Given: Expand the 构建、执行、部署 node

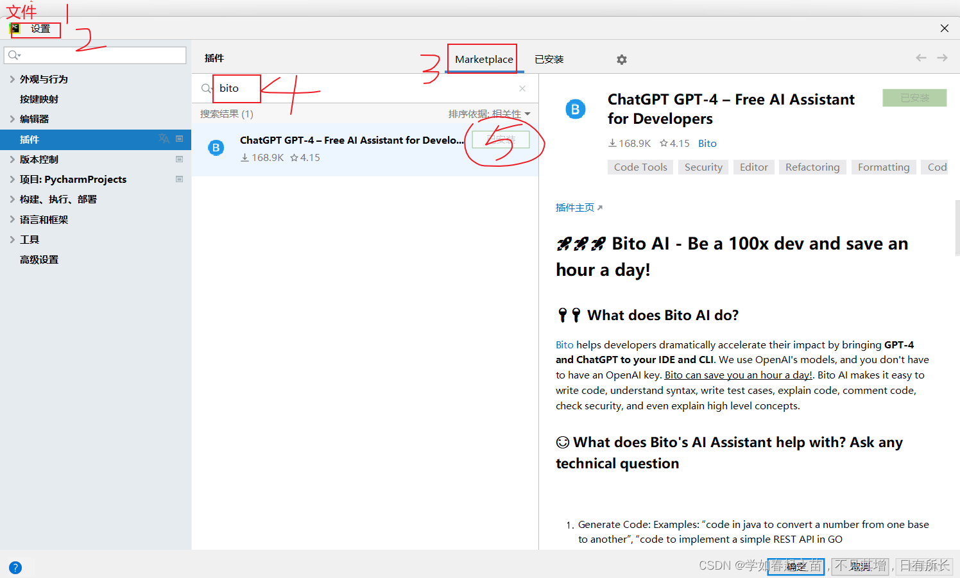Looking at the screenshot, I should click(12, 199).
